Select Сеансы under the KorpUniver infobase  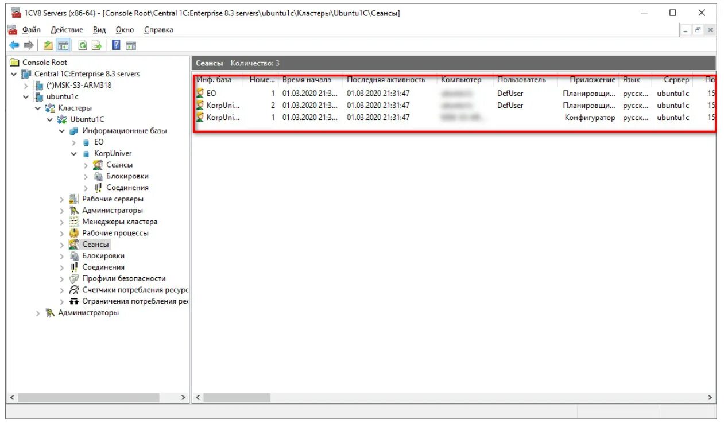click(119, 165)
